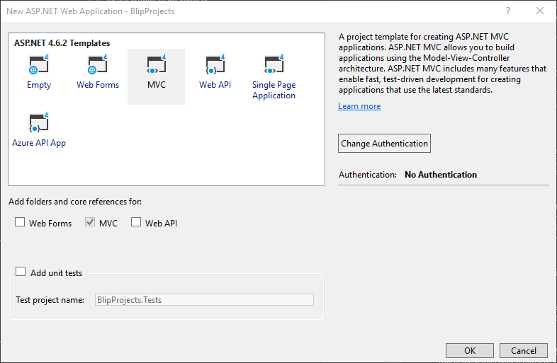Enable the Web Forms core references checkbox

tap(20, 222)
